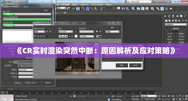188x101 pixels.
Task: Click the Select and Move tool in main toolbar
Action: pos(73,9)
